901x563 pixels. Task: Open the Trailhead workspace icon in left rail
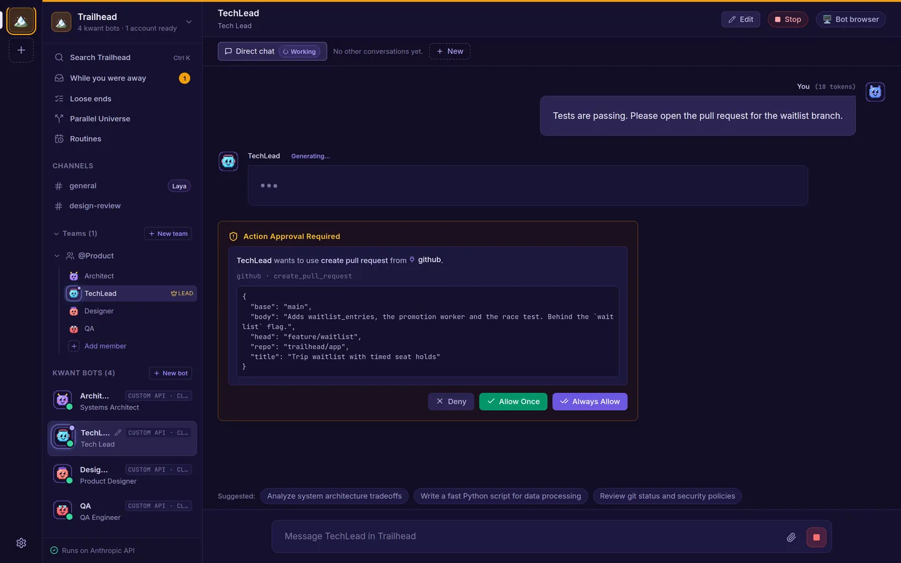[21, 21]
